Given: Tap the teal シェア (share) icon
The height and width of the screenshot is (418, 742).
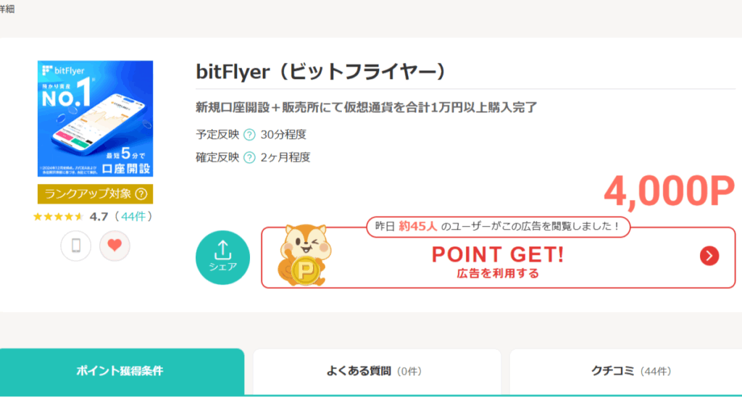Looking at the screenshot, I should (x=222, y=257).
